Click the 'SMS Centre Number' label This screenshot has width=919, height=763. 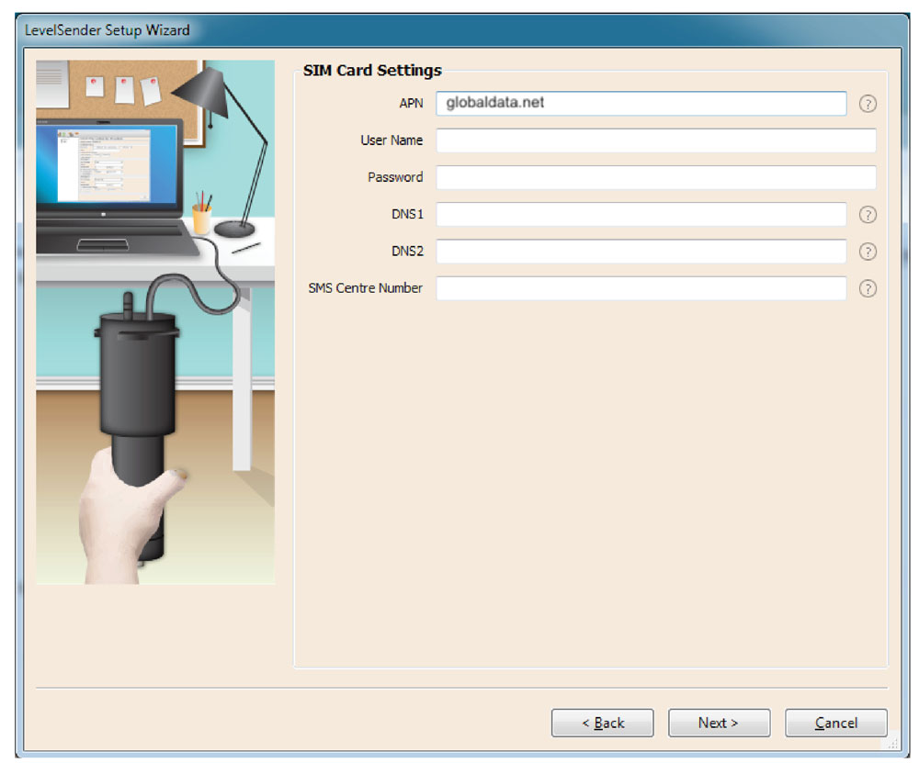coord(365,288)
